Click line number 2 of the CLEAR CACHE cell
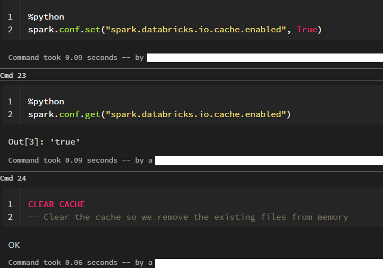Viewport: 383px width, 268px height. [x=10, y=217]
